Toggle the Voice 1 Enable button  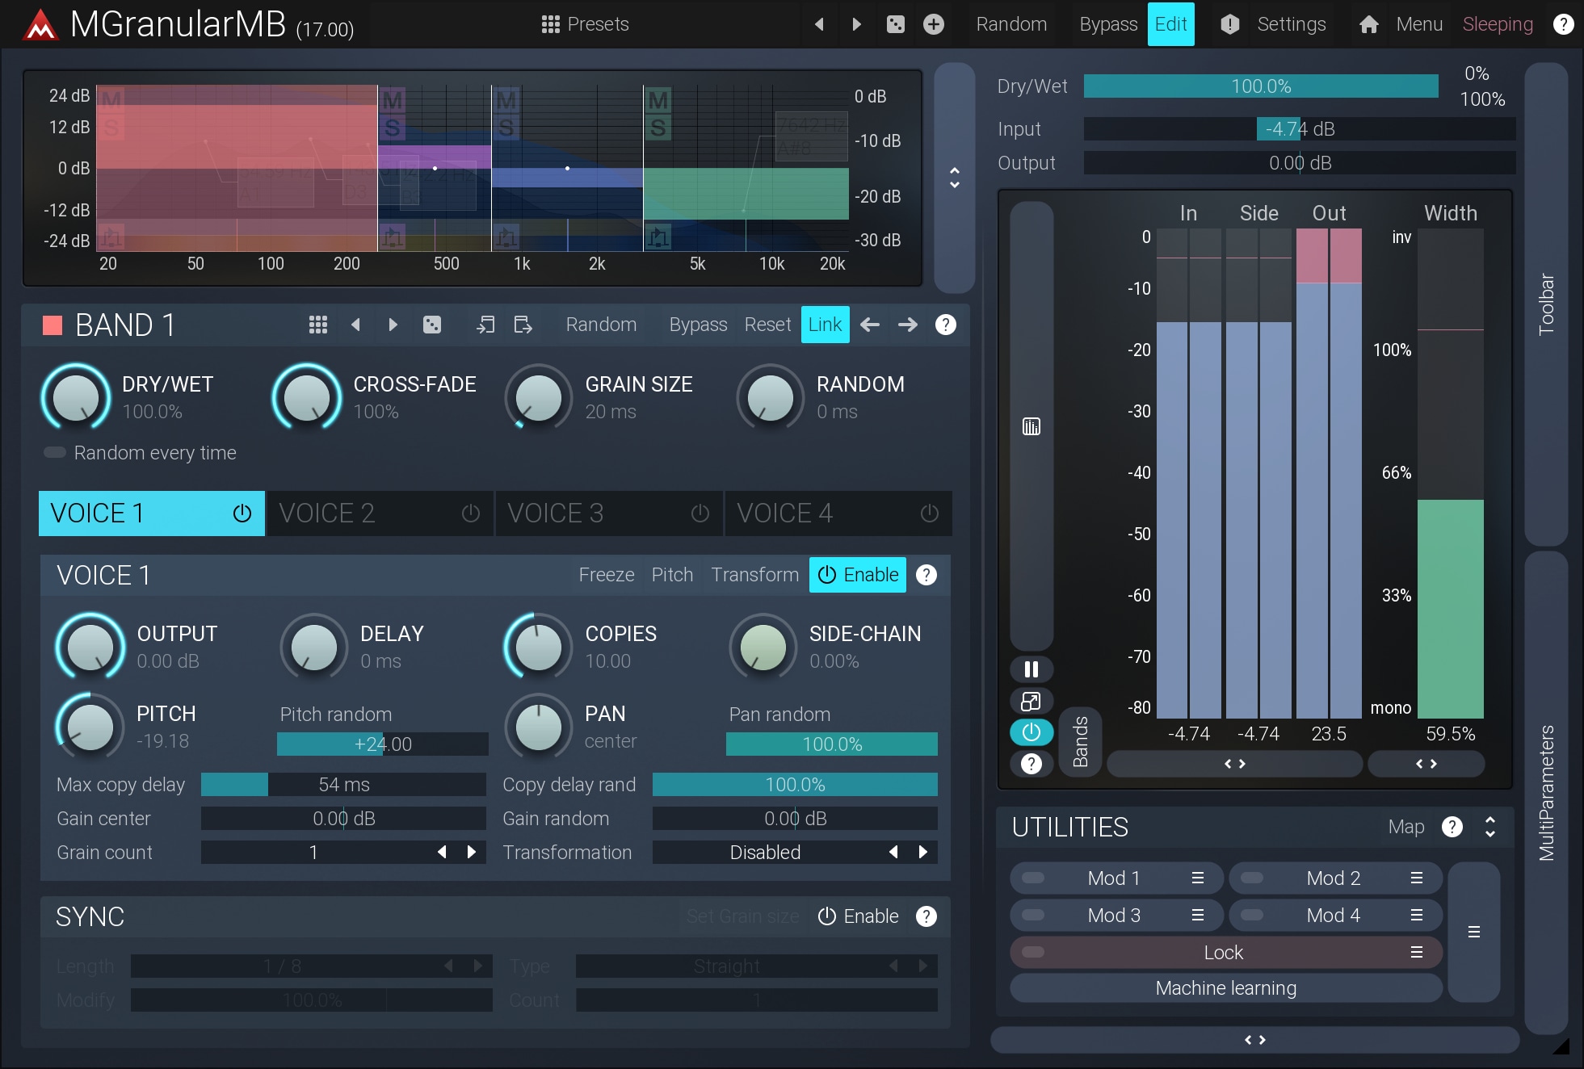pyautogui.click(x=857, y=575)
